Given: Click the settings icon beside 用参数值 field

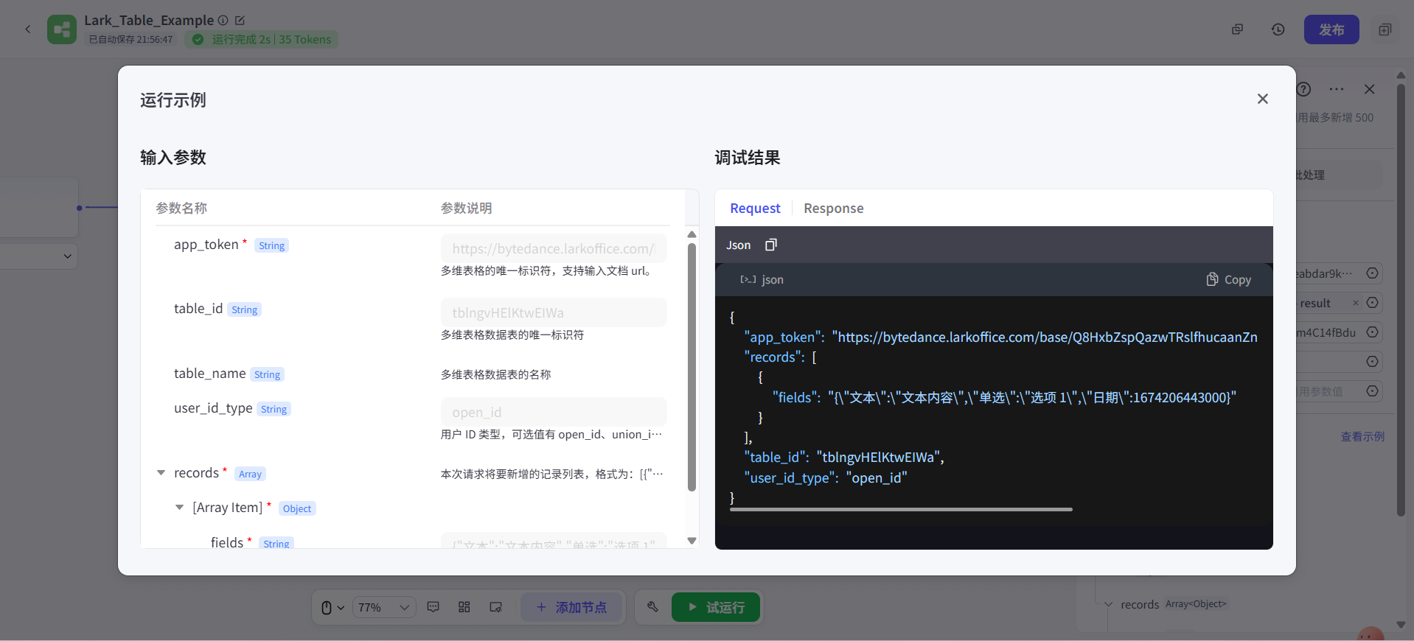Looking at the screenshot, I should 1372,391.
